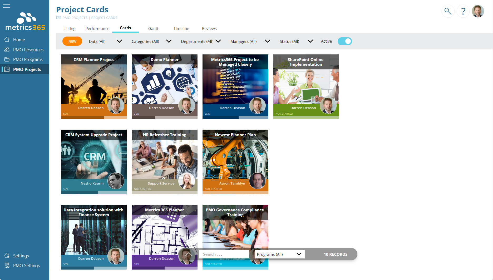The width and height of the screenshot is (493, 280).
Task: Focus the Search field in bottom bar
Action: point(224,254)
